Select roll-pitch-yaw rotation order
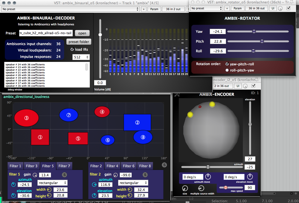The width and height of the screenshot is (299, 203). (227, 70)
